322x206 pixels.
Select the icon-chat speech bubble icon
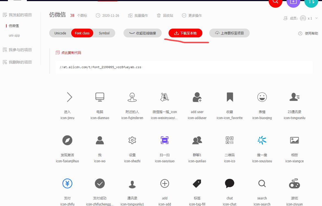pos(230,183)
